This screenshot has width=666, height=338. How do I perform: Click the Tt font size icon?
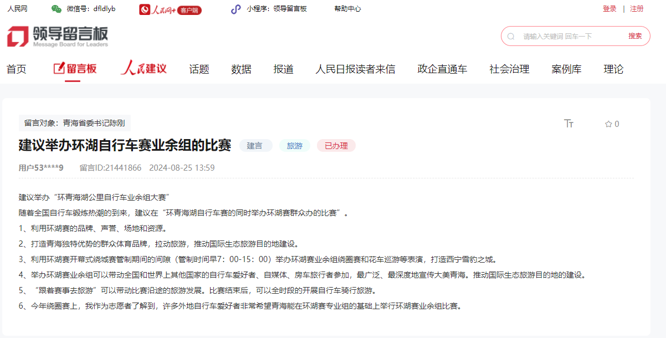pos(568,124)
